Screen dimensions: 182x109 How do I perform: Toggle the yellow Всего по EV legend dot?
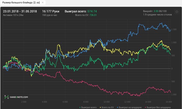point(100,107)
